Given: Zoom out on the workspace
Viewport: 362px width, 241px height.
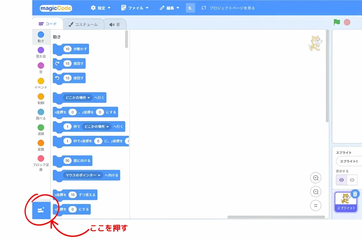Looking at the screenshot, I should (x=316, y=192).
